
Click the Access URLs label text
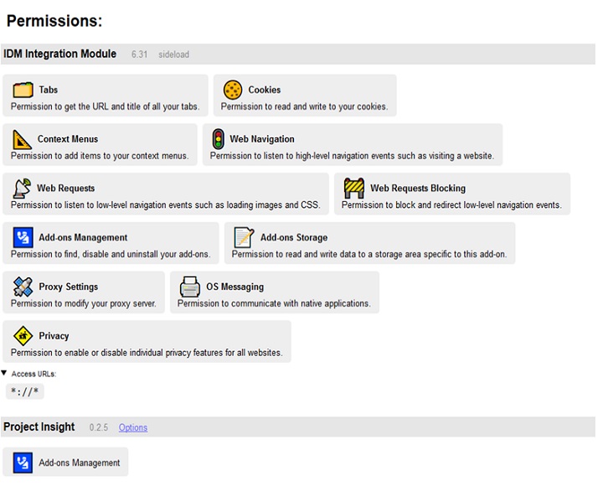point(33,374)
